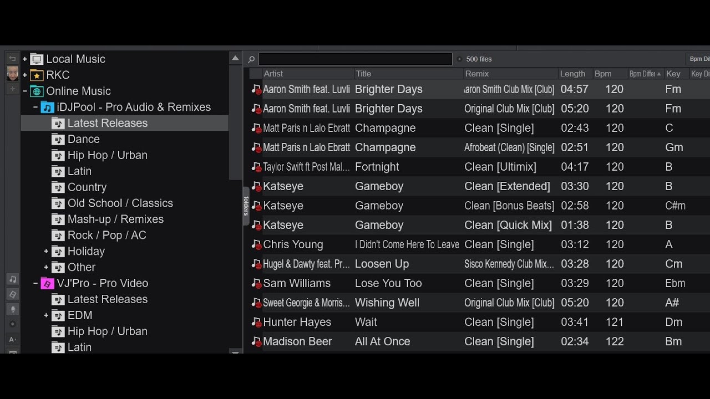710x399 pixels.
Task: Open Hip Hop / Urban under VJ'Pro
Action: tap(108, 331)
